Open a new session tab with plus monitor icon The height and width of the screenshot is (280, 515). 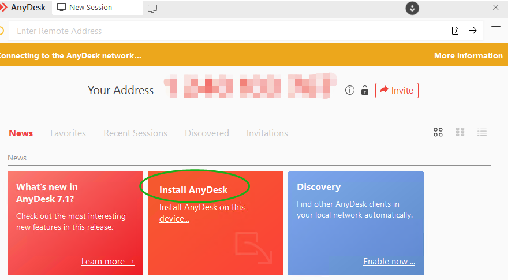pos(152,9)
